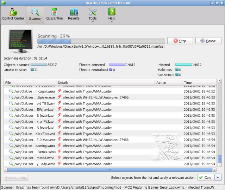
Task: Select file name /win/D:/User....Spieler.exe
Action: 35,97
